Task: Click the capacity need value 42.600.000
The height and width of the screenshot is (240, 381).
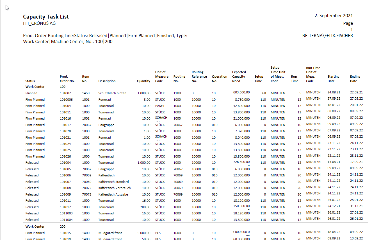Action: (241, 106)
